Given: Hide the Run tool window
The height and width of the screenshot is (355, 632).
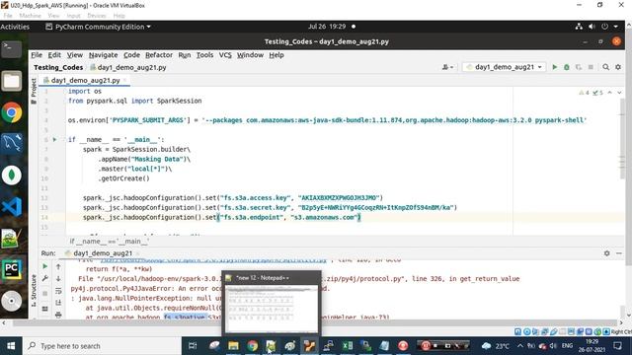Looking at the screenshot, I should tap(619, 253).
